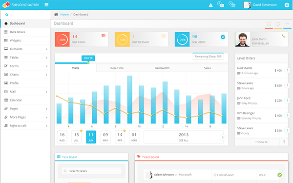
Task: Select the 14 APR date
Action: click(120, 137)
